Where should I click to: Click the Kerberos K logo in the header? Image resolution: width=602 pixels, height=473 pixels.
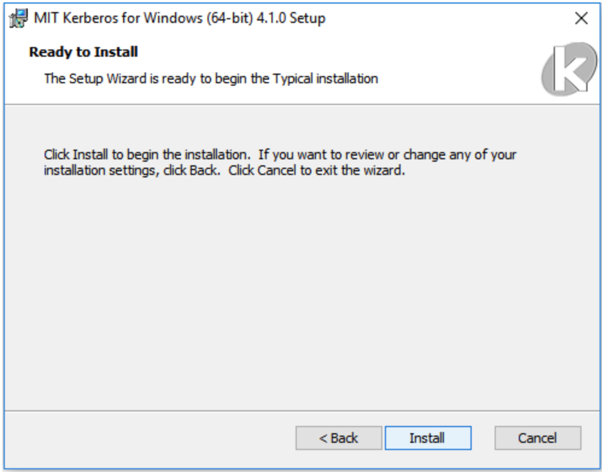[x=569, y=69]
